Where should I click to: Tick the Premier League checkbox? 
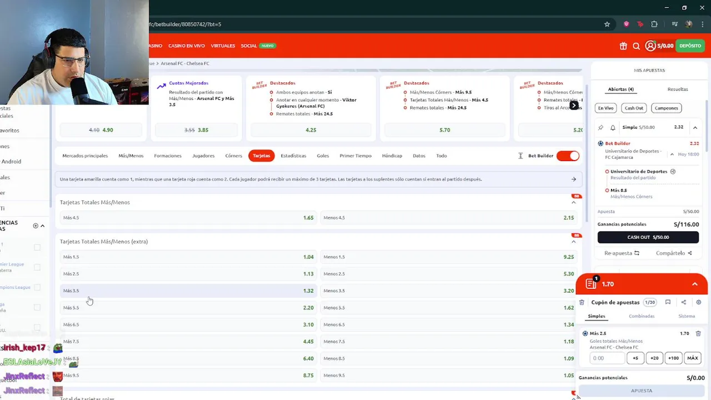coord(37,267)
